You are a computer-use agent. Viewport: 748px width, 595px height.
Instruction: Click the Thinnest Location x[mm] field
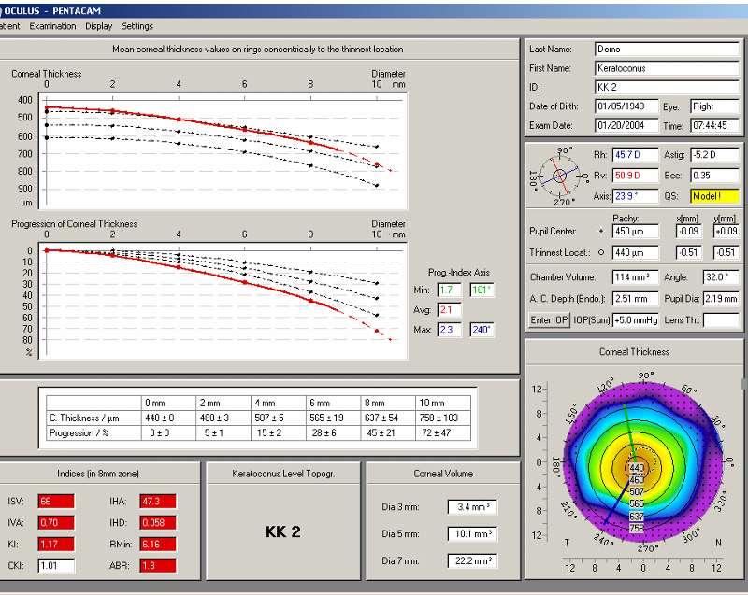pyautogui.click(x=689, y=252)
